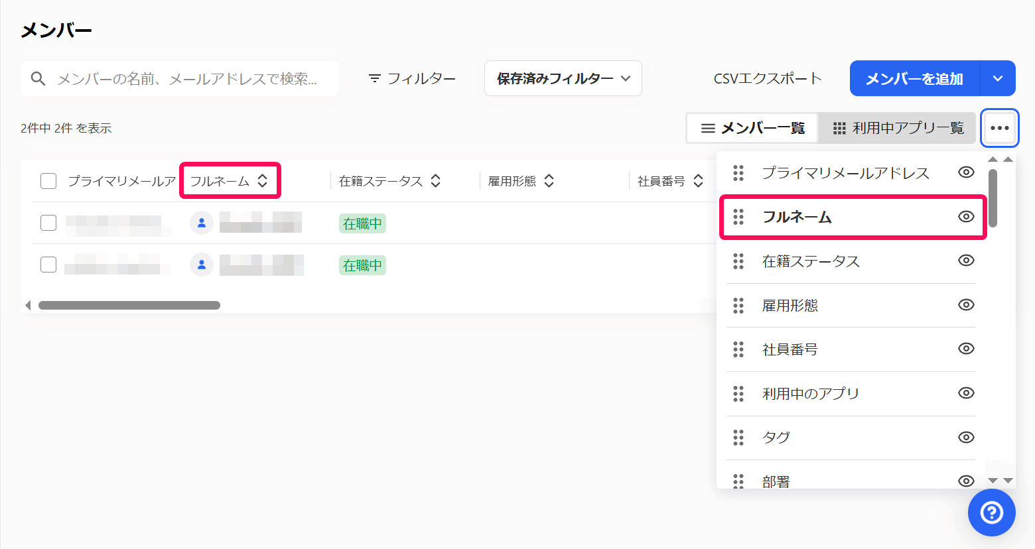The width and height of the screenshot is (1035, 549).
Task: Sort by フルネーム column arrows
Action: [x=263, y=181]
